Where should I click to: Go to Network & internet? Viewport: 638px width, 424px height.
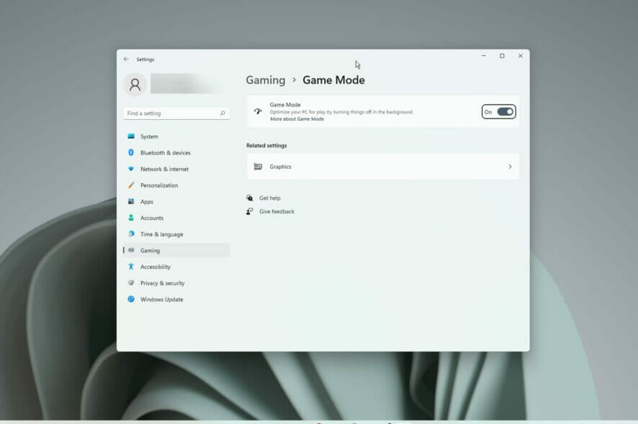pyautogui.click(x=164, y=169)
